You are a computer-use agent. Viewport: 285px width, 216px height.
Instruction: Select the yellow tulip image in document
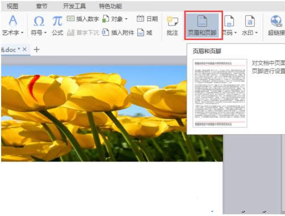tap(112, 113)
